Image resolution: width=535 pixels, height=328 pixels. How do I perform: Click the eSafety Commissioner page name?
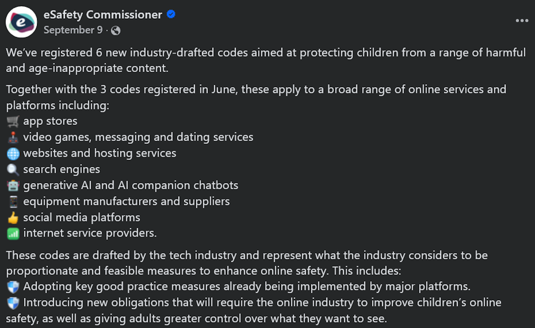click(104, 14)
